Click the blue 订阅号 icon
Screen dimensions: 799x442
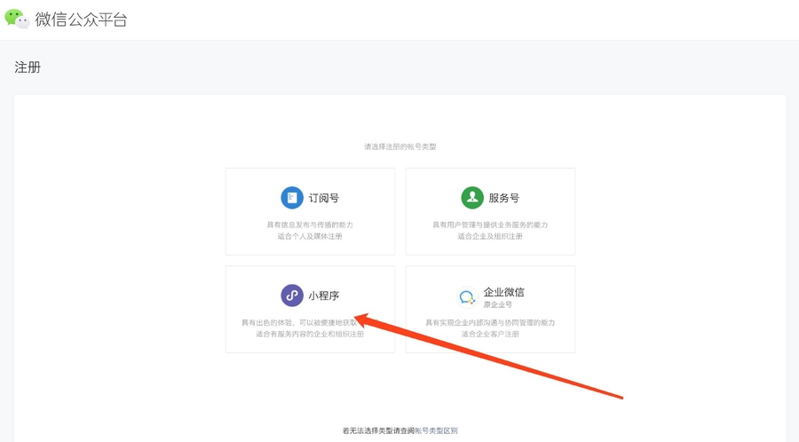coord(292,198)
